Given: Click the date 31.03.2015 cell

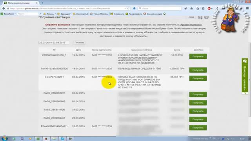Looking at the screenshot, I should click(78, 110).
